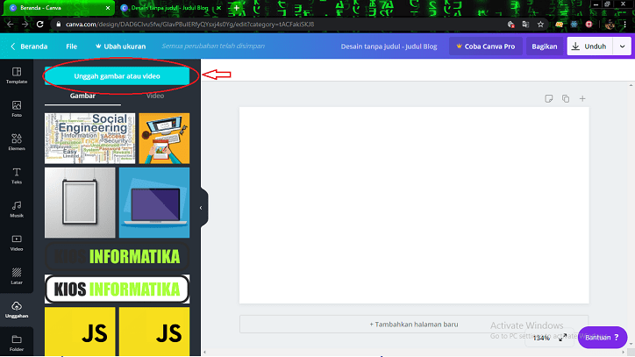
Task: Click the Bagikan share button
Action: pos(545,46)
